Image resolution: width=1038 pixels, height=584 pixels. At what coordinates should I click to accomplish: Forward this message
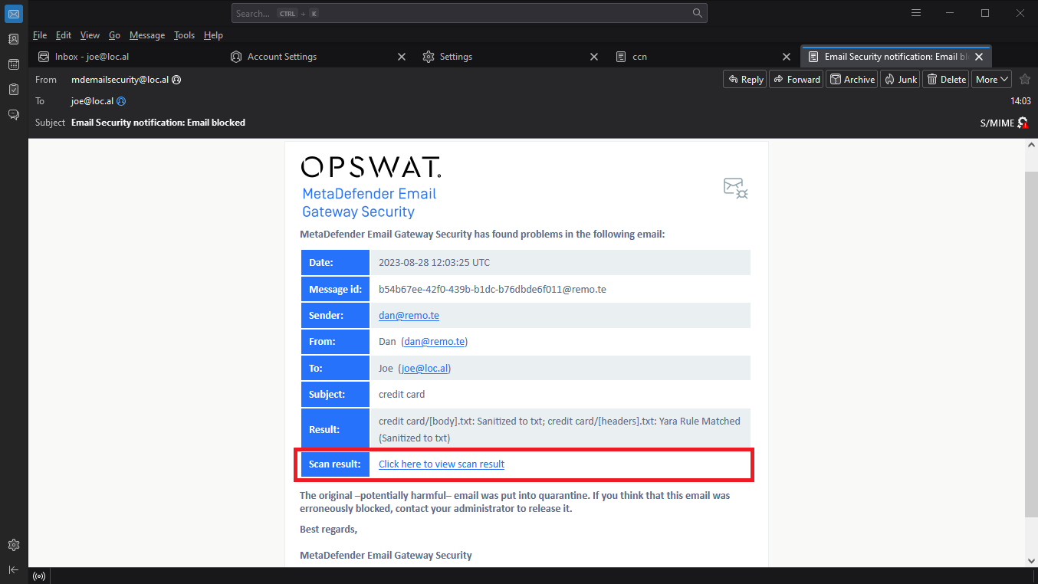(796, 79)
